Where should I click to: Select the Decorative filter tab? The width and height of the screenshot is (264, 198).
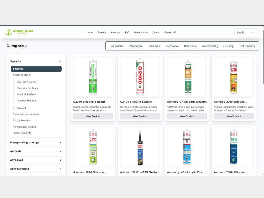tap(172, 46)
